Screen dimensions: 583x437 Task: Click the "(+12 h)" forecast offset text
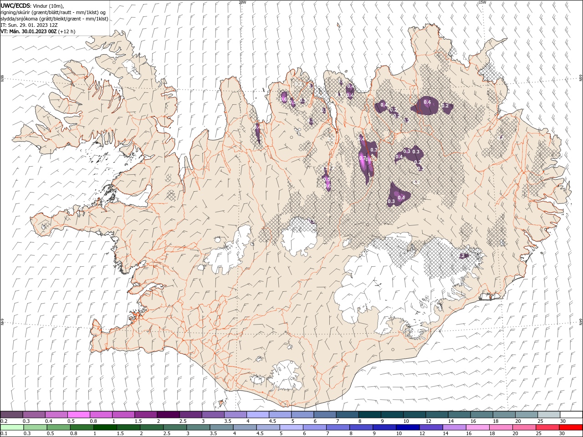click(x=67, y=31)
